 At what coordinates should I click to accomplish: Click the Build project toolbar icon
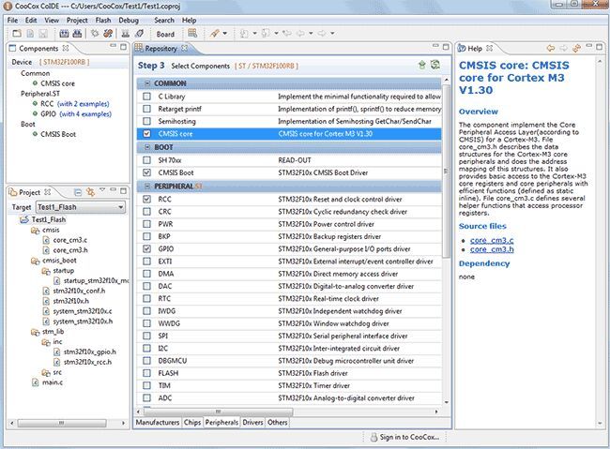point(64,34)
